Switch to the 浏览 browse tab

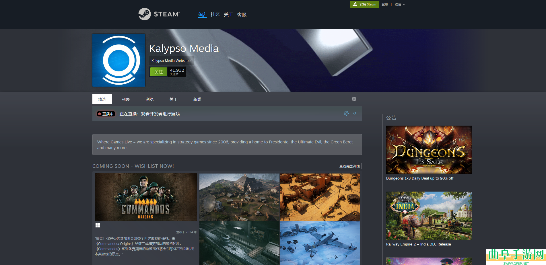tap(149, 99)
